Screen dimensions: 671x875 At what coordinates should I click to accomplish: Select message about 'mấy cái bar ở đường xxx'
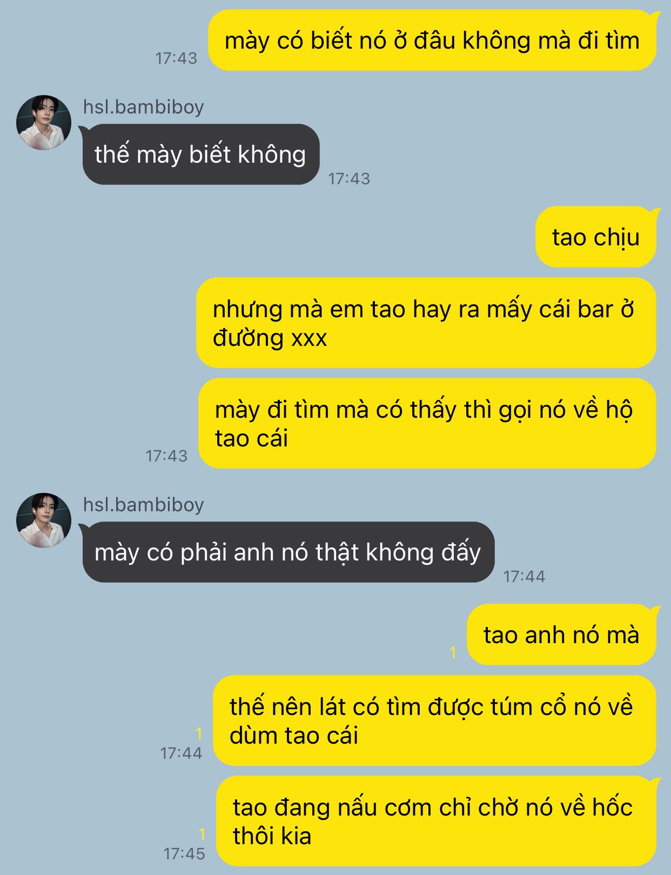[426, 323]
